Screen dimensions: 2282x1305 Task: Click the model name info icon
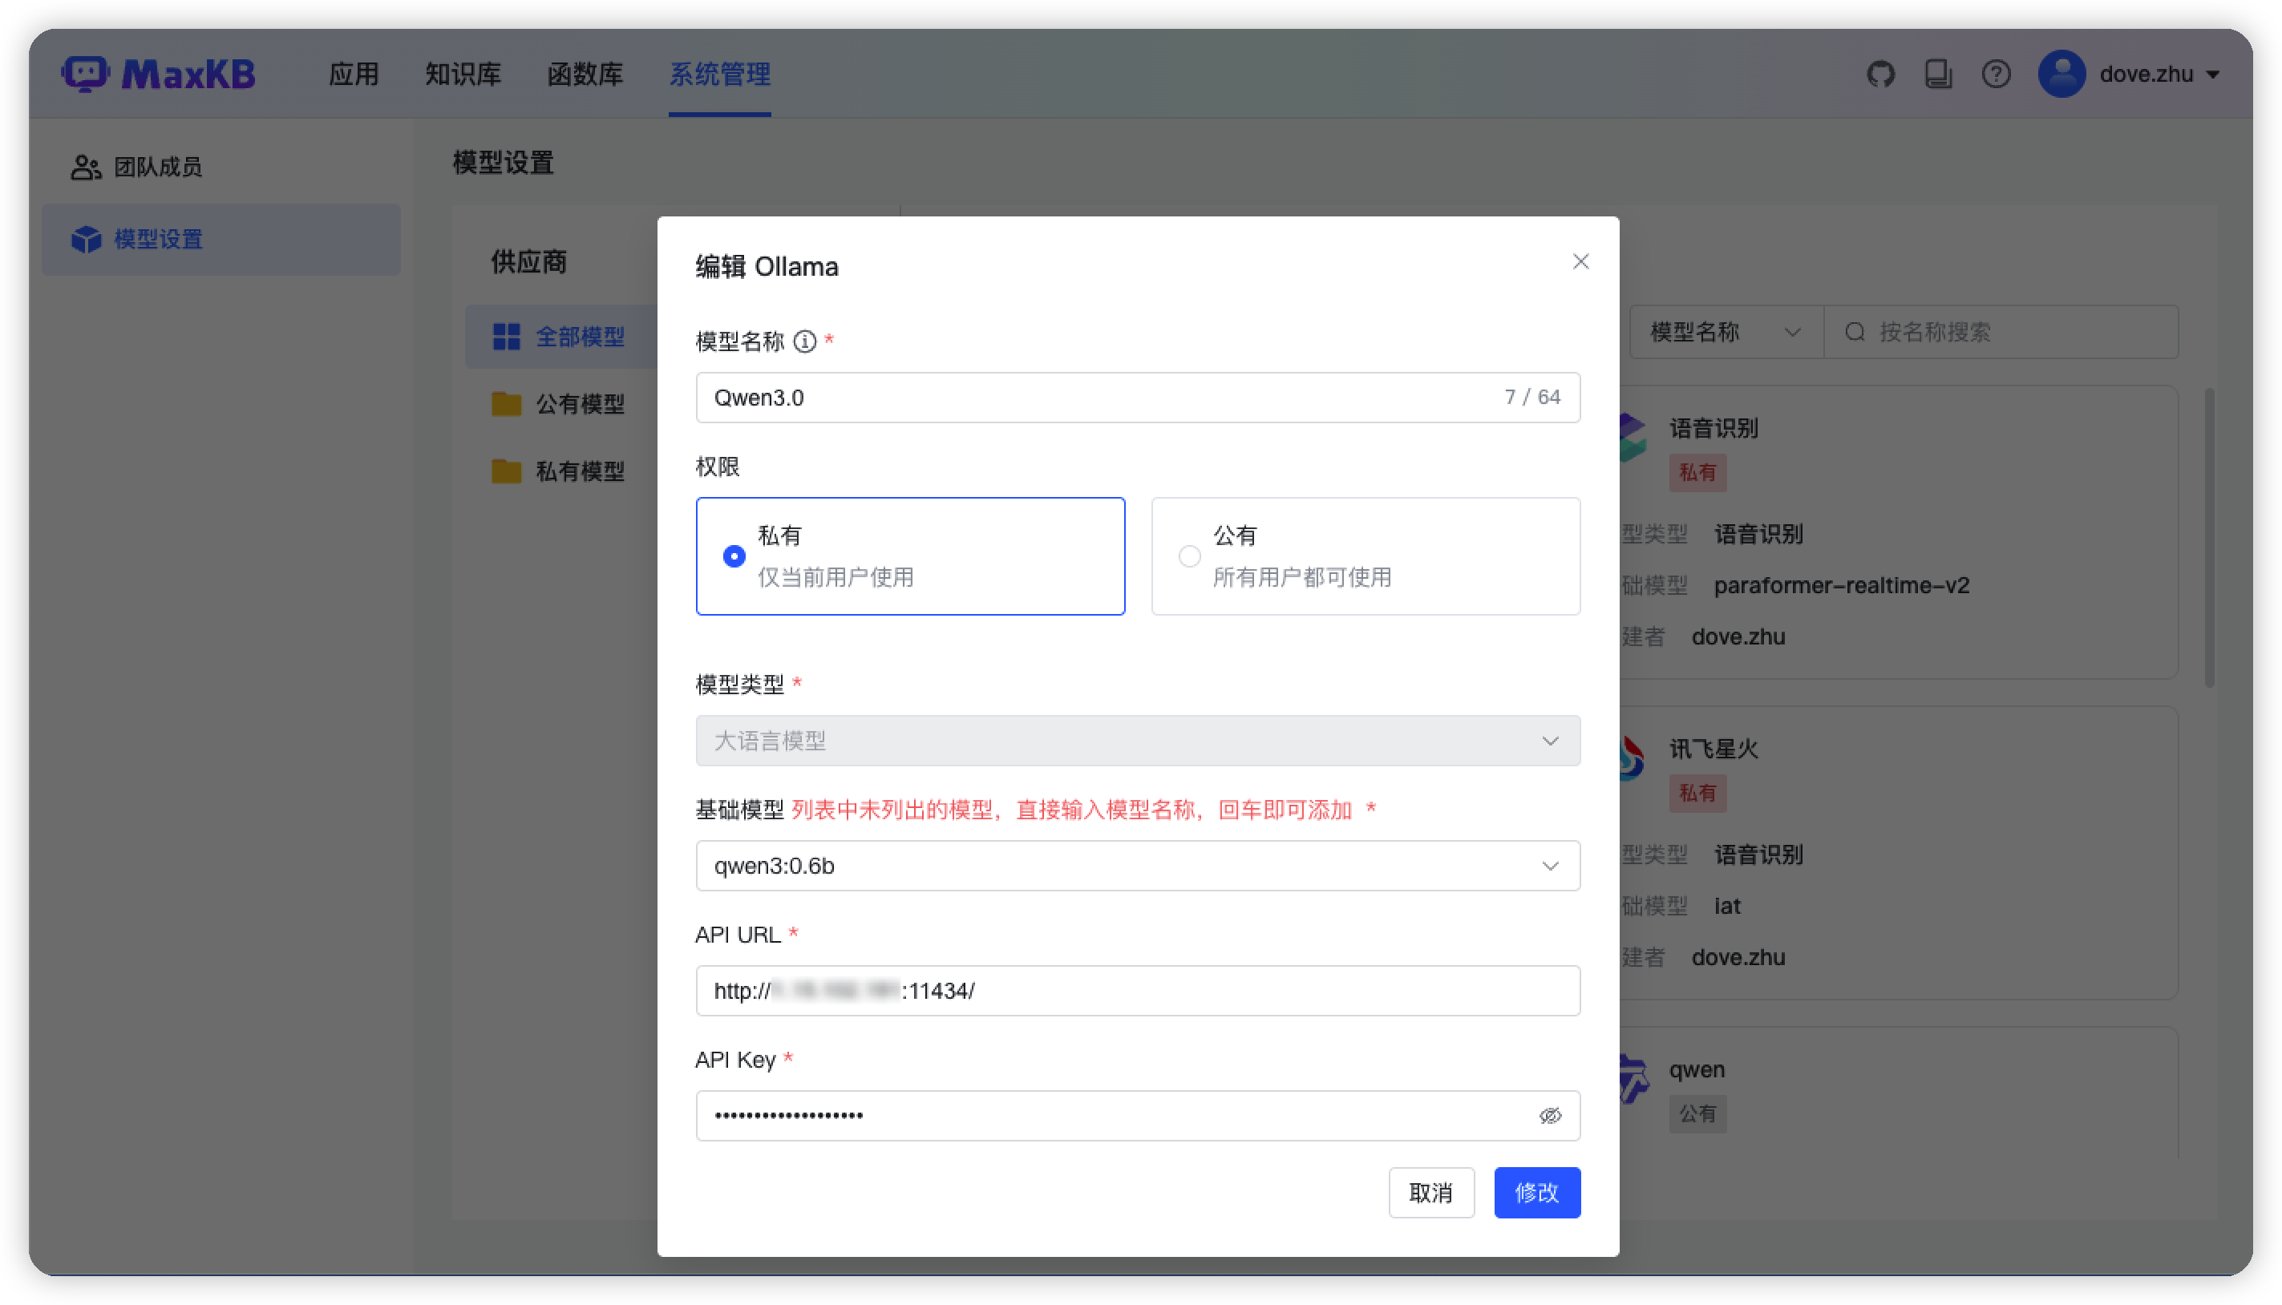pyautogui.click(x=805, y=341)
